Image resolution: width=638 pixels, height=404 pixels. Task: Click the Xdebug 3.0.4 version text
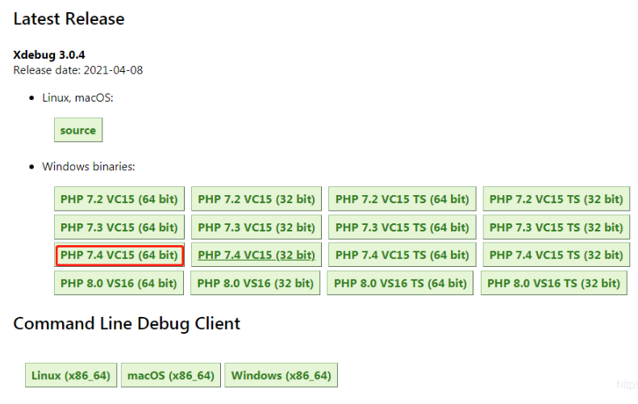click(49, 55)
